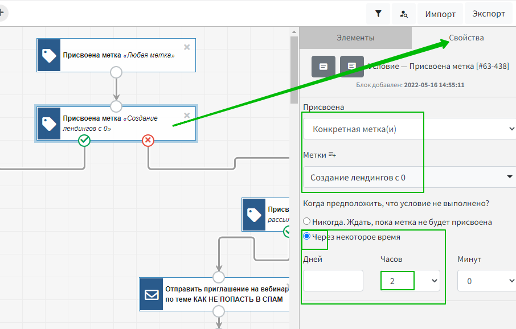Remove the «Любая метка» block with X

click(187, 47)
